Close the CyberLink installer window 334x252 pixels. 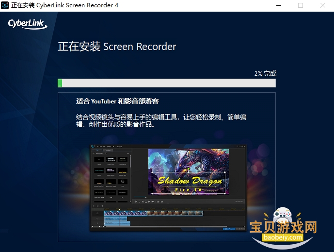tap(323, 5)
